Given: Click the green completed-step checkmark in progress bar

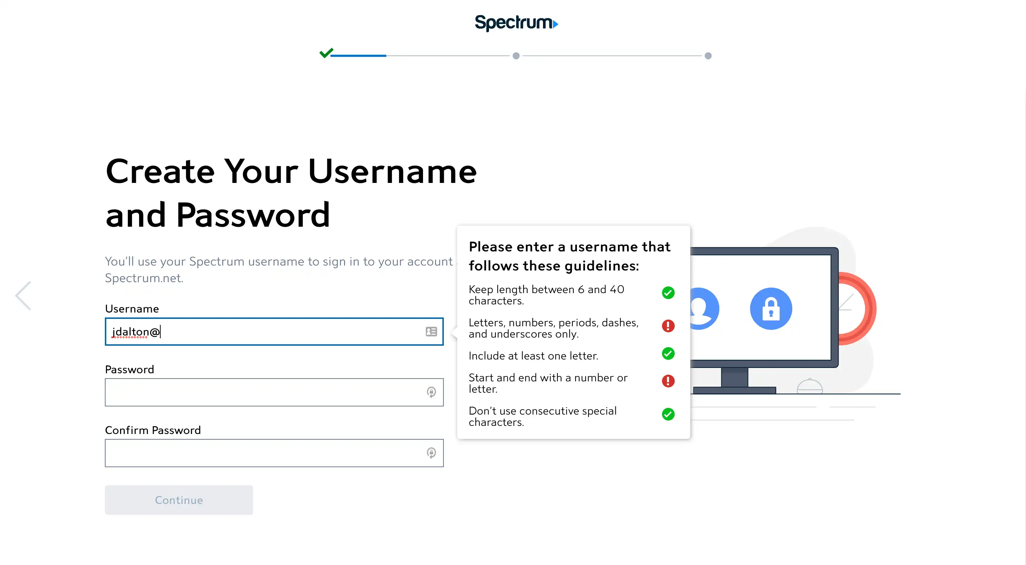Looking at the screenshot, I should (x=326, y=53).
